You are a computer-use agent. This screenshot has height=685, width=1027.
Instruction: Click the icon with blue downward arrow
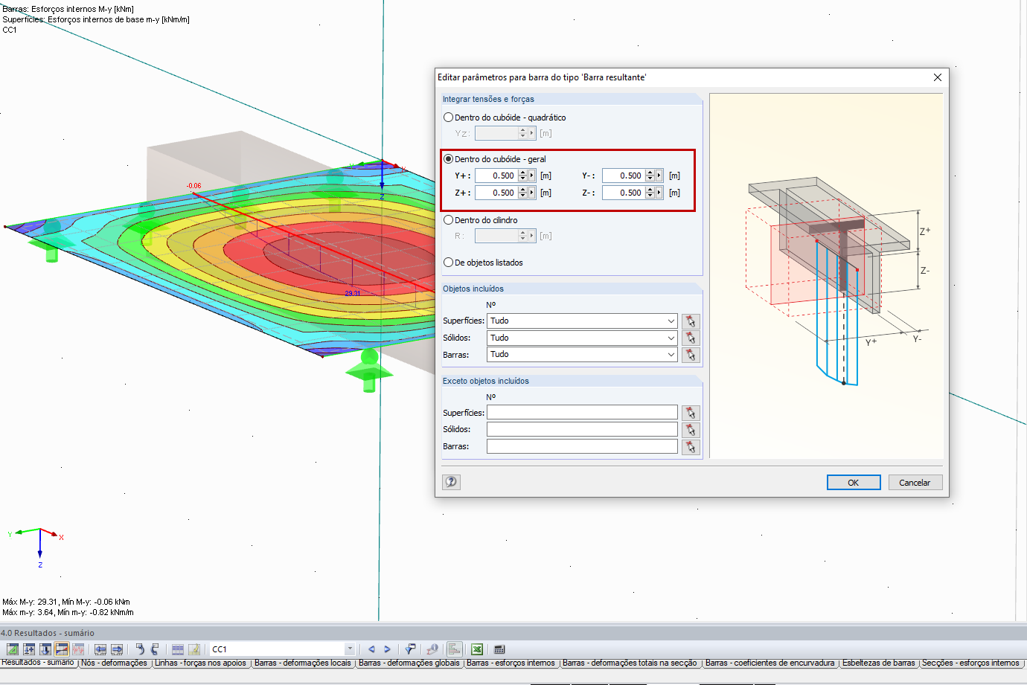pyautogui.click(x=45, y=649)
